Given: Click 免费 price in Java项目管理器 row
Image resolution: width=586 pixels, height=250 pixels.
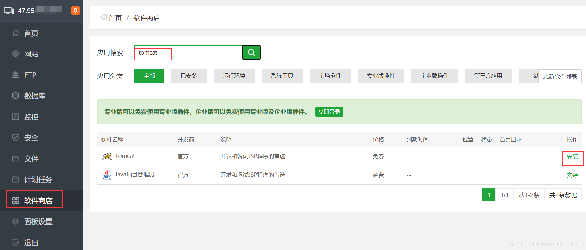Looking at the screenshot, I should [378, 175].
